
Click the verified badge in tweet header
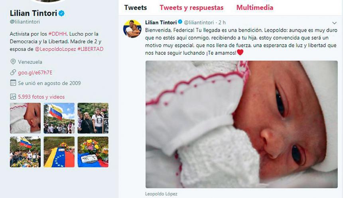[x=180, y=22]
